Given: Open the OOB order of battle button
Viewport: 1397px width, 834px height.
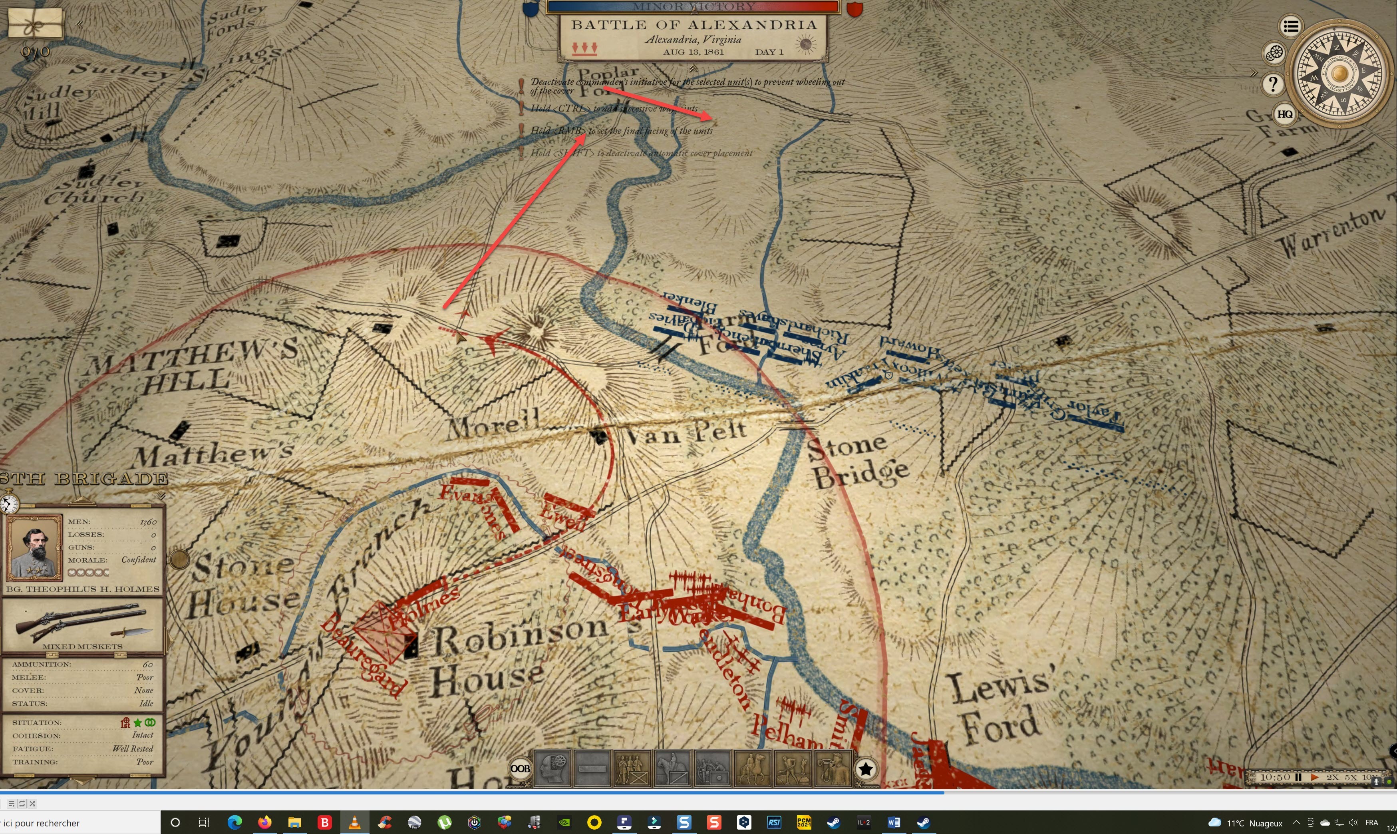Looking at the screenshot, I should [x=520, y=768].
